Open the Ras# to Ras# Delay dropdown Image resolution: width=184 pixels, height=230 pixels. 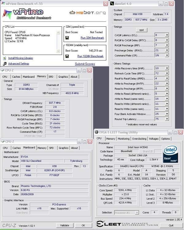pos(167,78)
